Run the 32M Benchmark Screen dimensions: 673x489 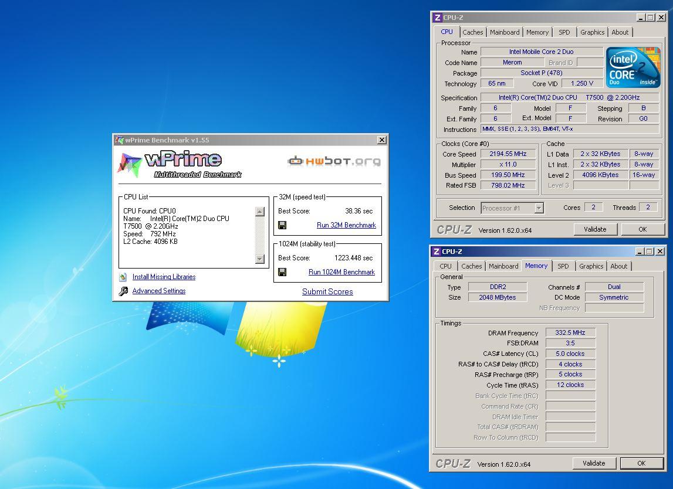pyautogui.click(x=346, y=225)
